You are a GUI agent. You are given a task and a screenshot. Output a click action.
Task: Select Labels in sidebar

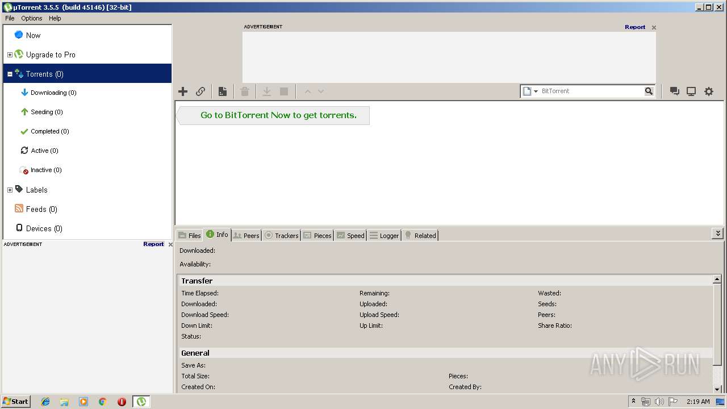36,190
